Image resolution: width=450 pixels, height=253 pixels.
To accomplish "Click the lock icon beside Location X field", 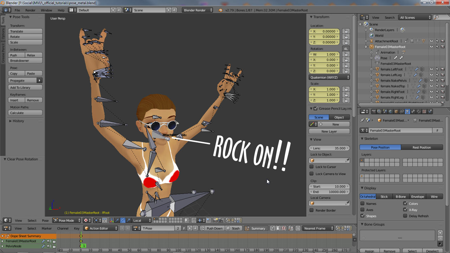I will (x=346, y=31).
